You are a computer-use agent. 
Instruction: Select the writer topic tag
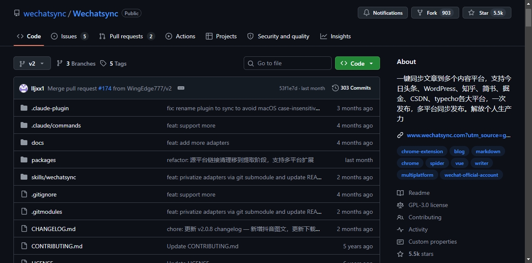(x=481, y=163)
